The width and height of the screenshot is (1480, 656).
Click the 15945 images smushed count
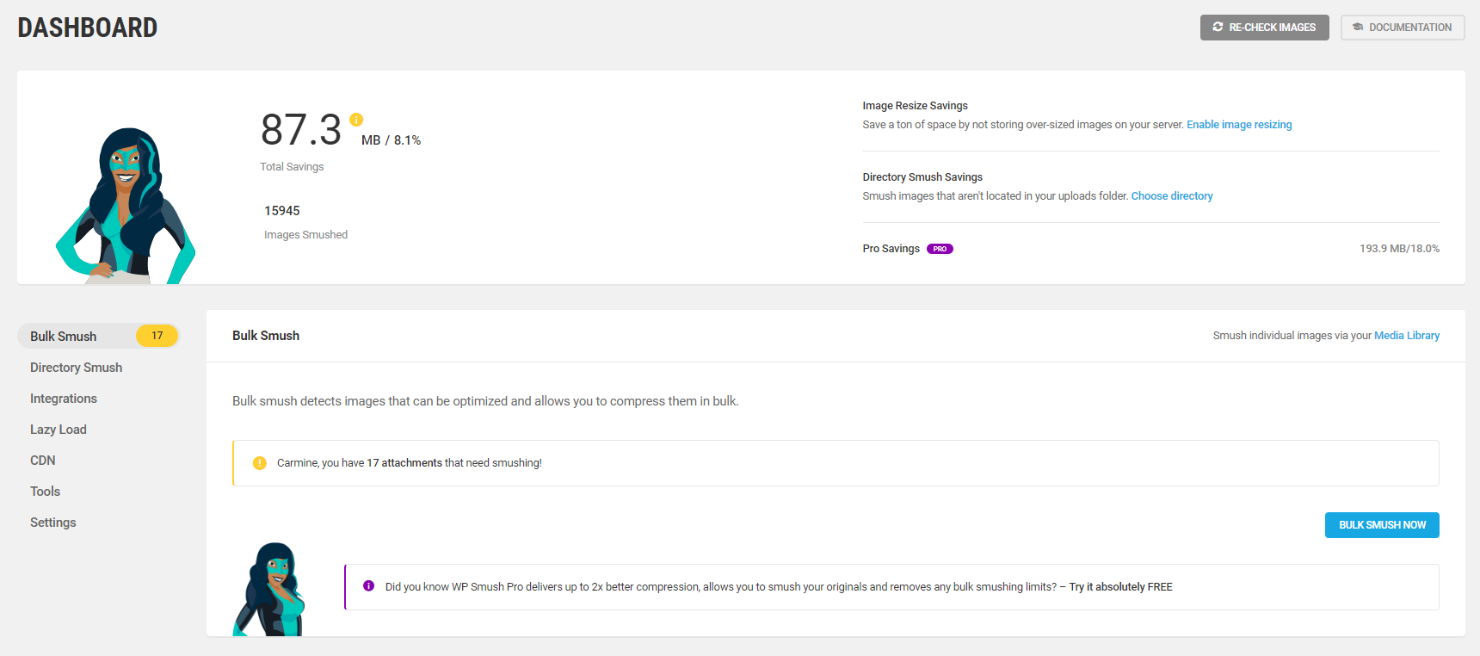282,211
